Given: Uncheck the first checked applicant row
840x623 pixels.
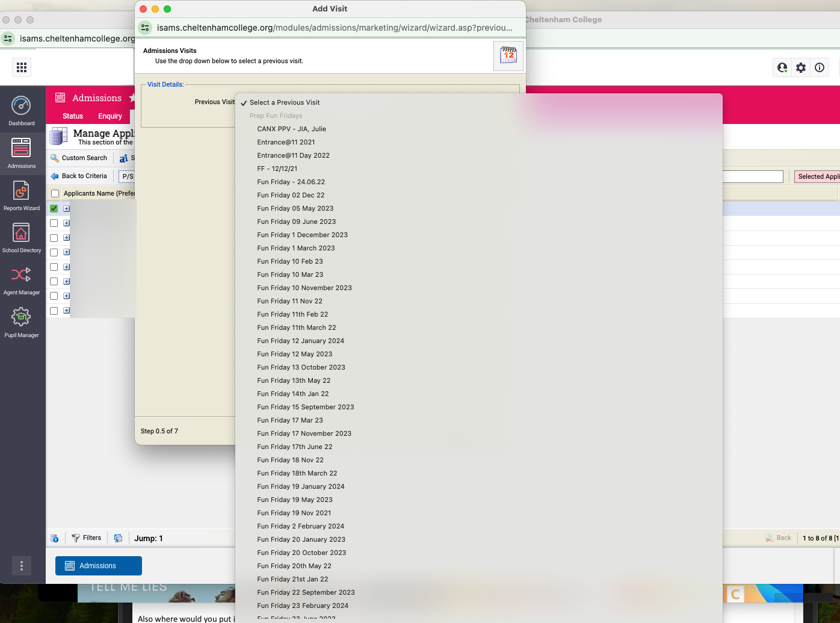Looking at the screenshot, I should [54, 208].
